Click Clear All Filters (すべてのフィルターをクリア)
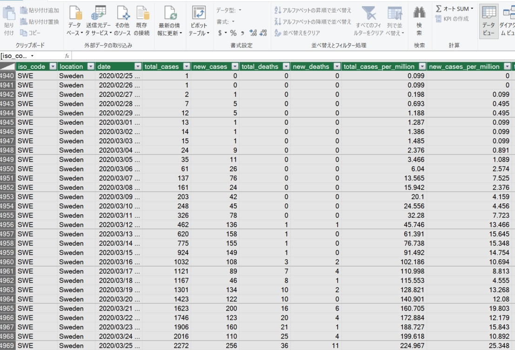The height and width of the screenshot is (350, 515). pos(368,20)
